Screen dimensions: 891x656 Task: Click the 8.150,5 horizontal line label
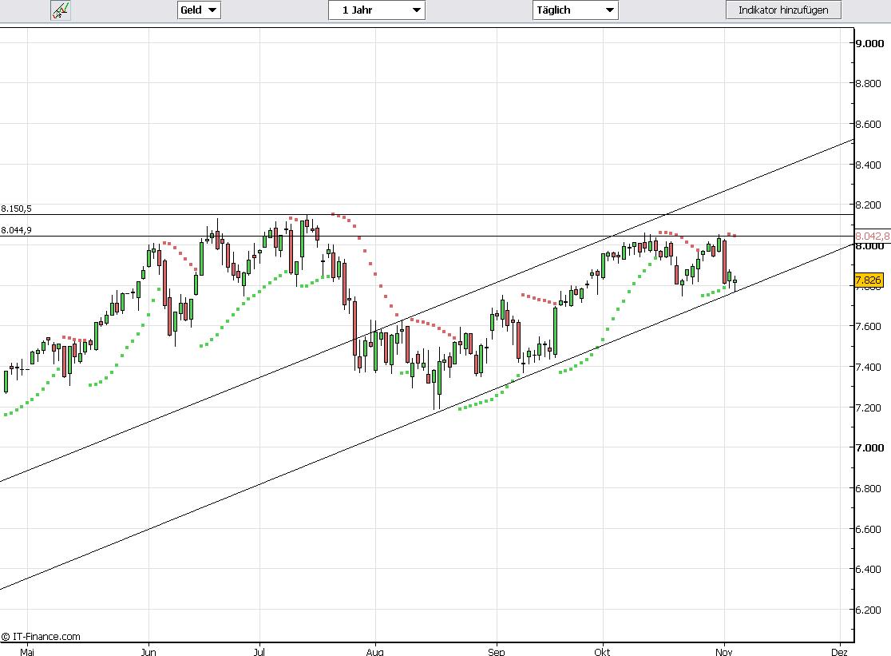[16, 209]
